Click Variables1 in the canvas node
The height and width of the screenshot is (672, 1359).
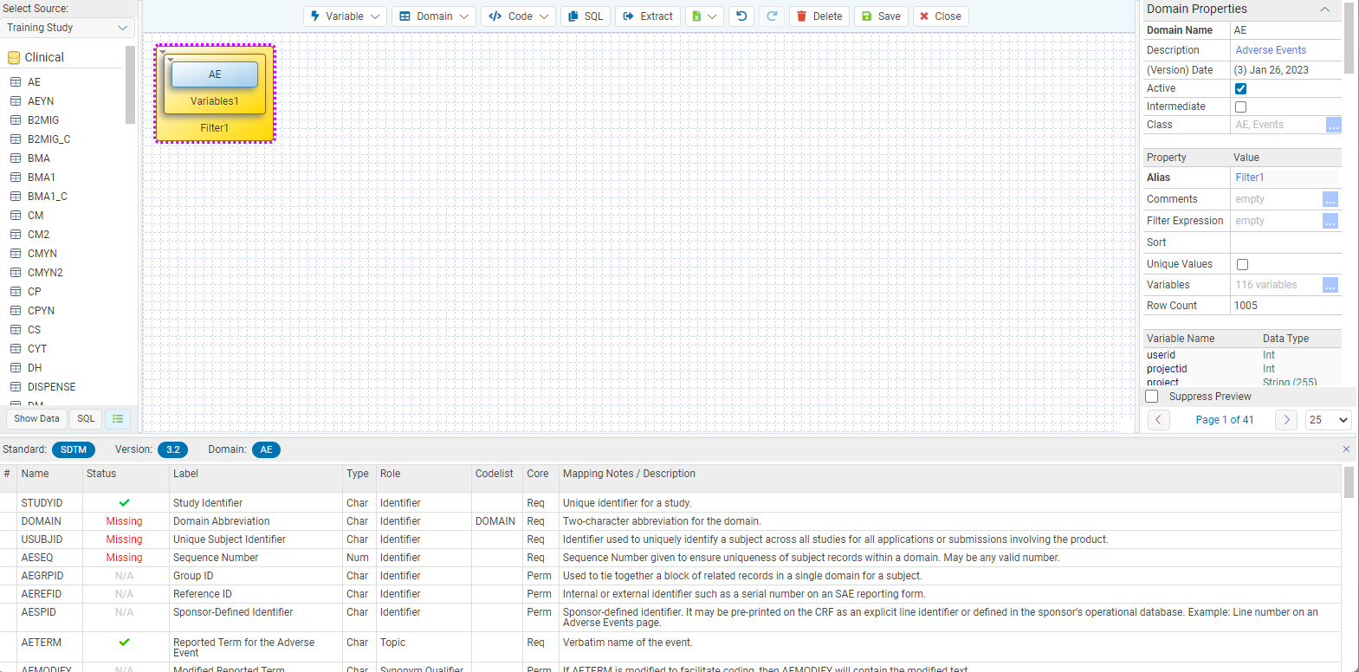point(215,101)
